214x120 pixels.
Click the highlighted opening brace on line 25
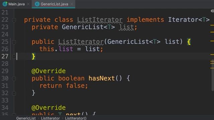[189, 42]
